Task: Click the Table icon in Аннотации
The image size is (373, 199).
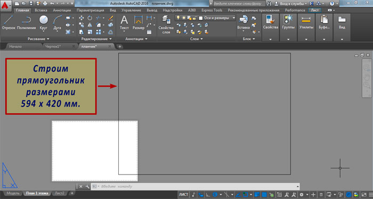Action: (149, 32)
